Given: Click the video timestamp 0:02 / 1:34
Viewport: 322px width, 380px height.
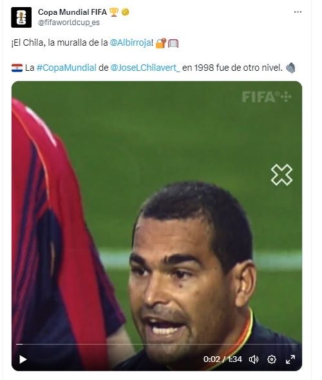Looking at the screenshot, I should coord(222,359).
